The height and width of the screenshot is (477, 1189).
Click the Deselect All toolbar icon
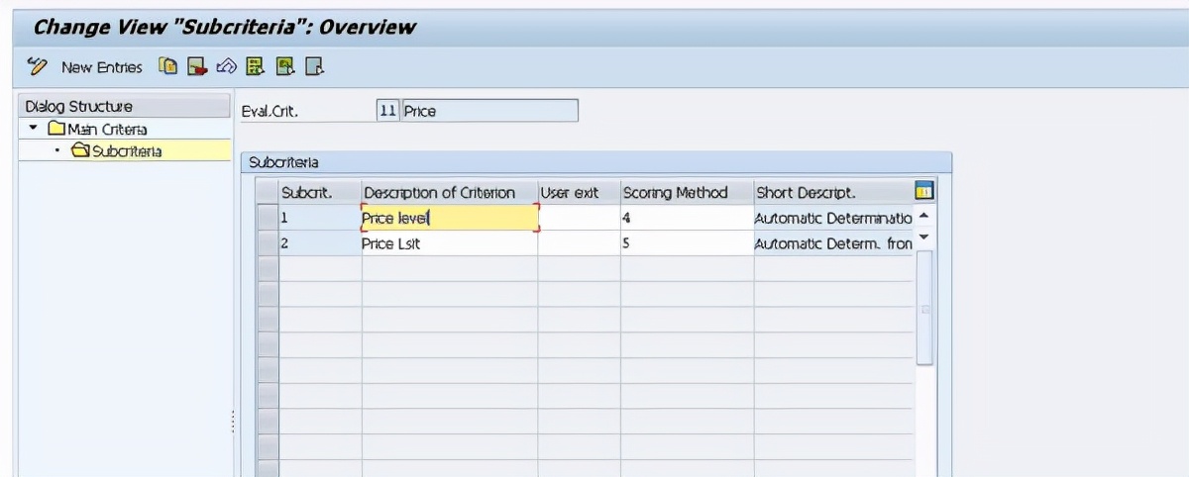pyautogui.click(x=314, y=67)
